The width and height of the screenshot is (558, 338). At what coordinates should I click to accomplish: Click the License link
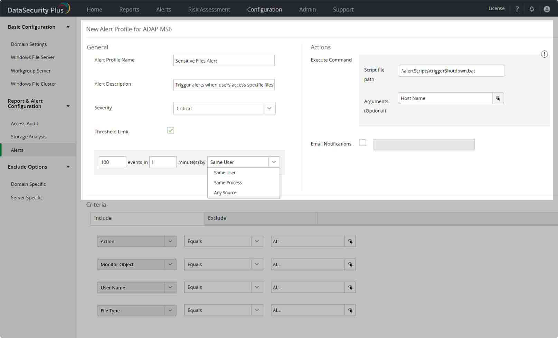tap(496, 9)
